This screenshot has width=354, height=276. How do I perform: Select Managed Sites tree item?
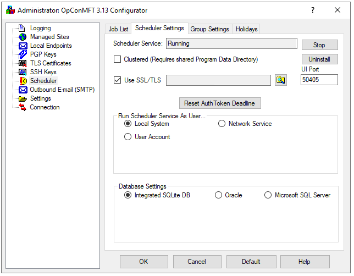tap(49, 37)
